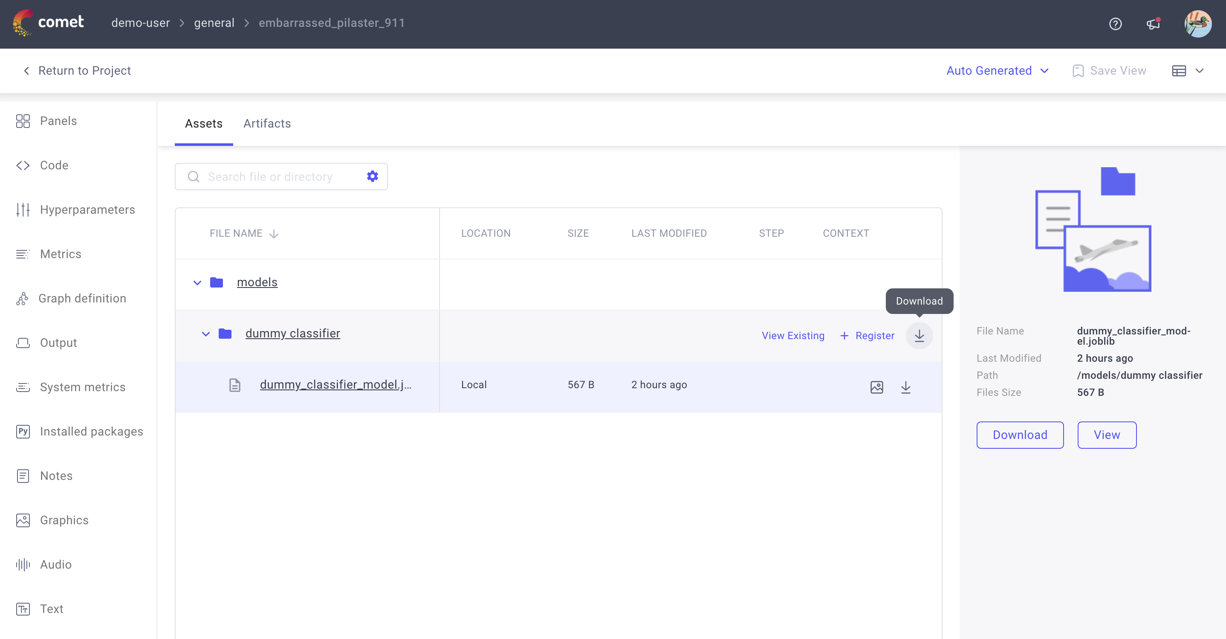The width and height of the screenshot is (1226, 639).
Task: Collapse the dummy classifier folder
Action: click(205, 334)
